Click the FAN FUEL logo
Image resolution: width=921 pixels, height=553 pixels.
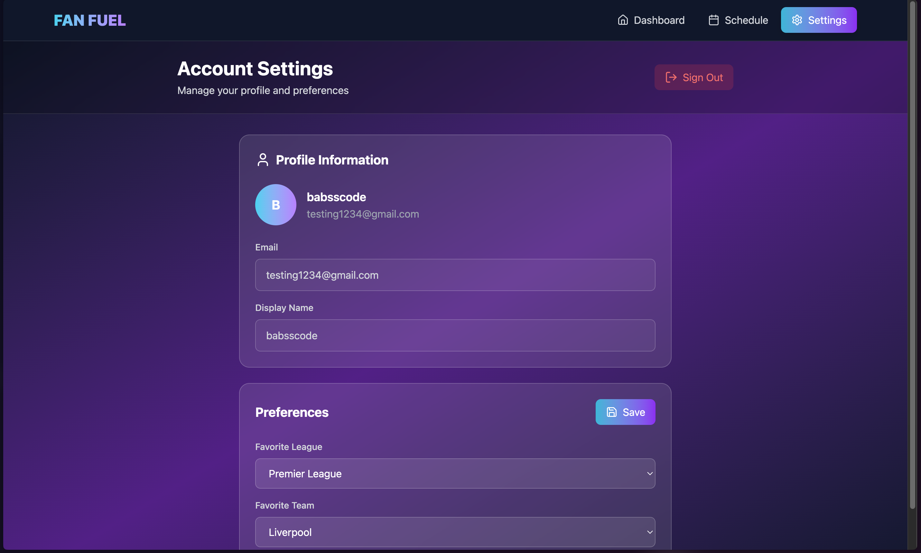click(90, 20)
